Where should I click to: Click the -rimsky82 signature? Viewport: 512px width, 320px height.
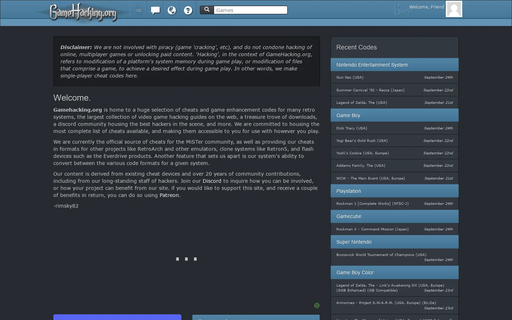click(x=66, y=206)
